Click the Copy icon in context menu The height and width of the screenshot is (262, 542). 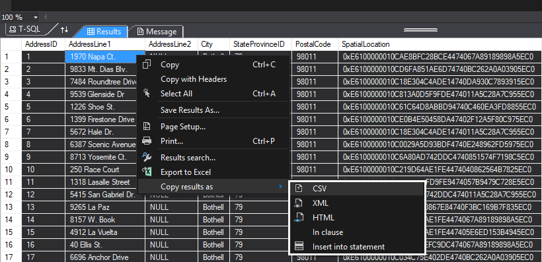147,65
